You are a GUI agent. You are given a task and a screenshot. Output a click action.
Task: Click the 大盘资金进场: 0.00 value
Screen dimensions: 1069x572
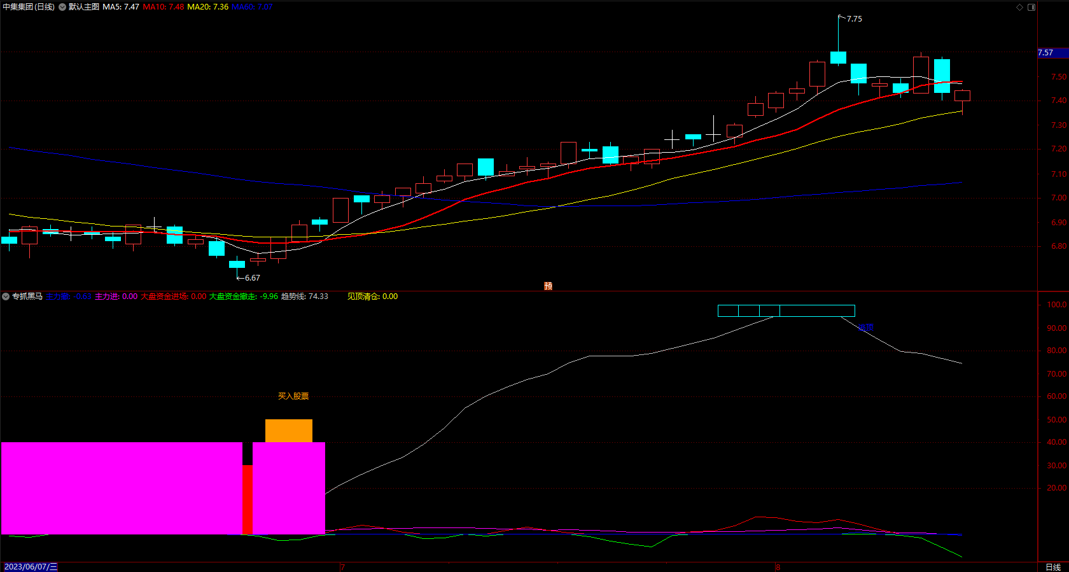pyautogui.click(x=174, y=296)
